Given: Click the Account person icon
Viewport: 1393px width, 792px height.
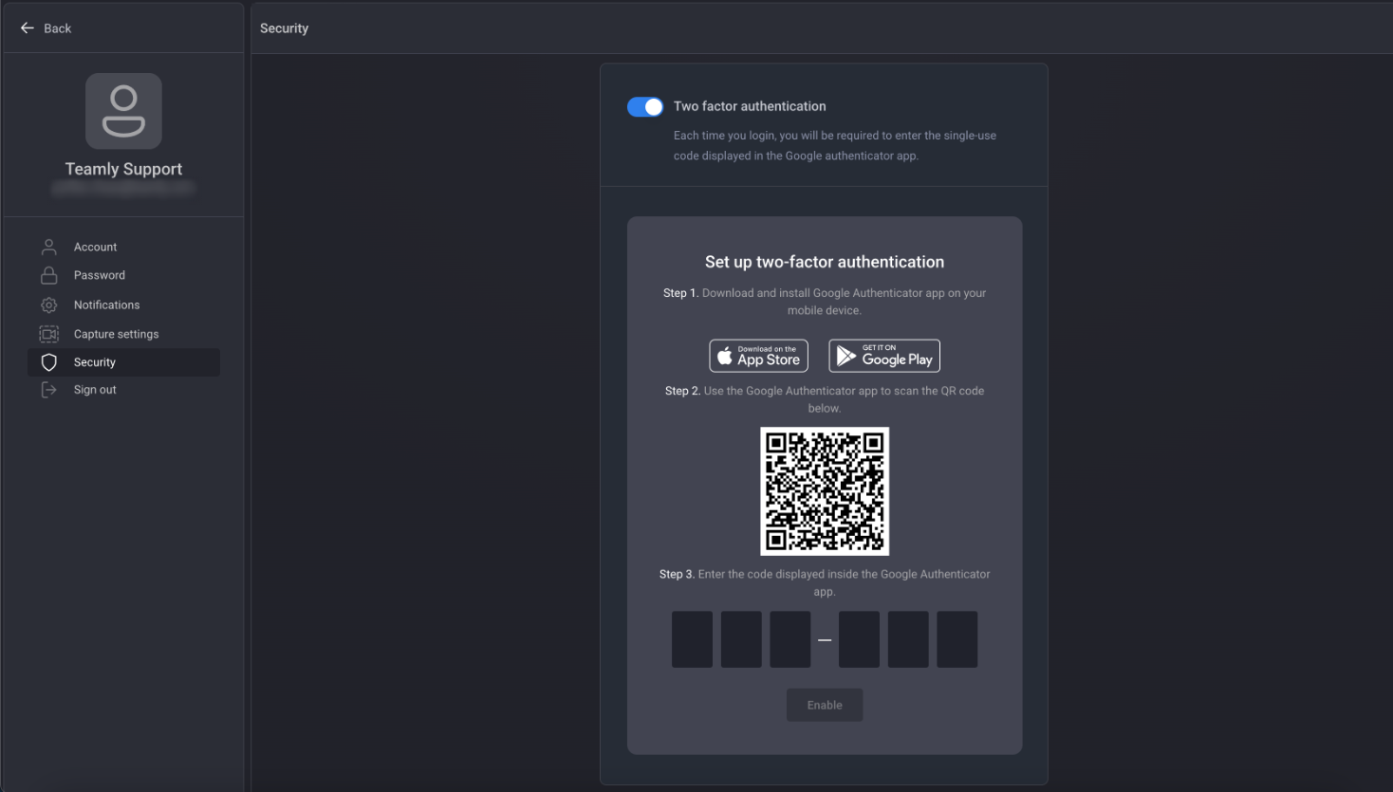Looking at the screenshot, I should (x=49, y=247).
